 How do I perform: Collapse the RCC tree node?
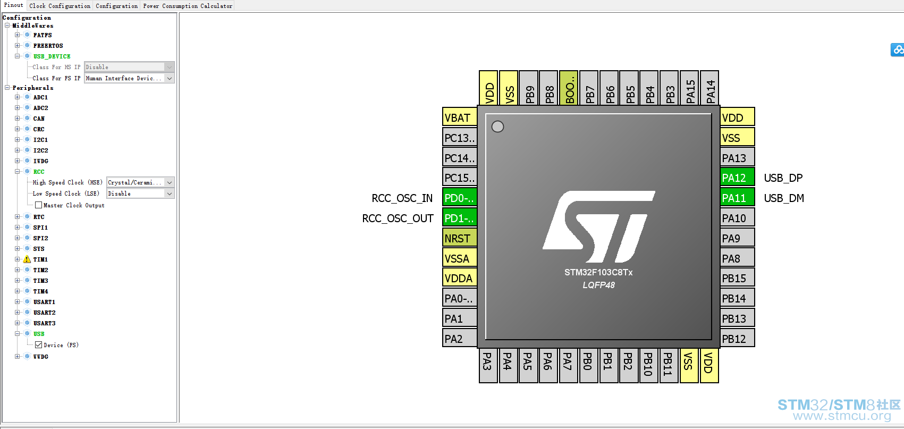pos(18,172)
